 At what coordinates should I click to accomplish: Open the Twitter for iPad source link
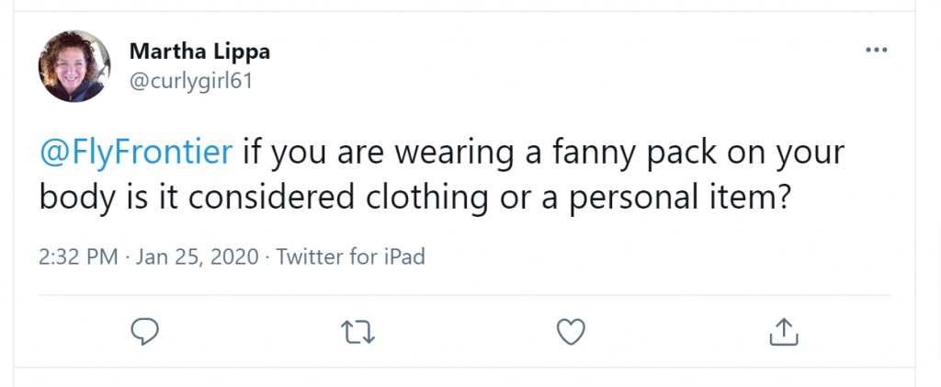pos(350,256)
